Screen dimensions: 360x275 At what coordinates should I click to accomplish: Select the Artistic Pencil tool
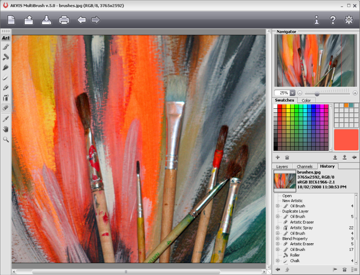point(6,88)
